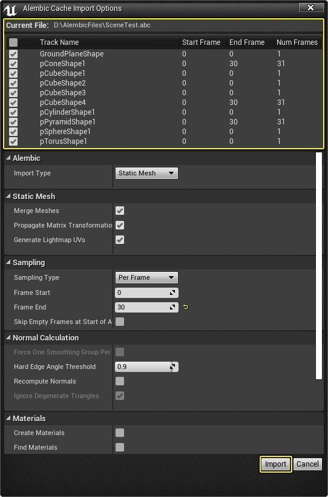Viewport: 328px width, 497px height.
Task: Disable the Merge Meshes checkbox
Action: click(x=120, y=211)
